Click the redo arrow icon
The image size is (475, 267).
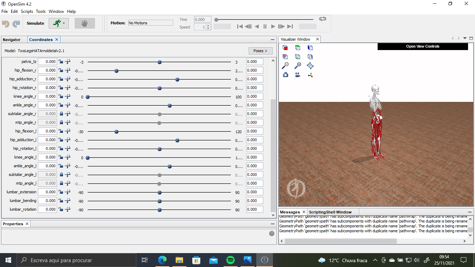(16, 24)
